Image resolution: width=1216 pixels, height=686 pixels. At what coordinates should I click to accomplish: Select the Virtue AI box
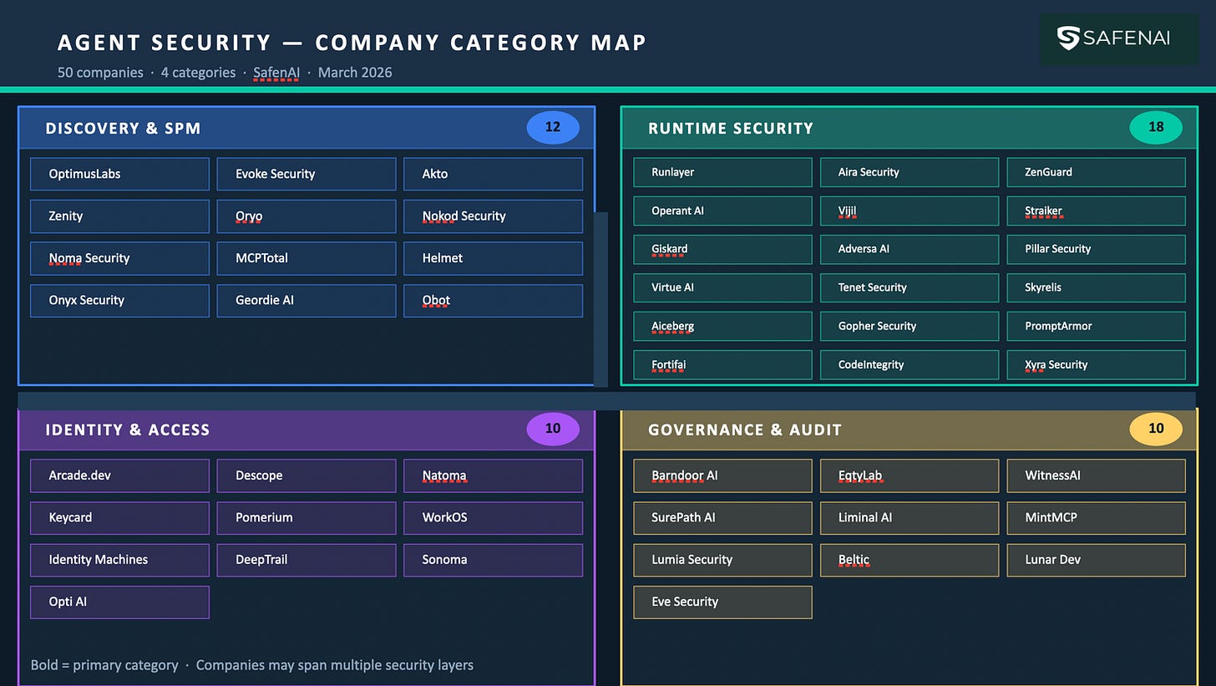click(722, 287)
